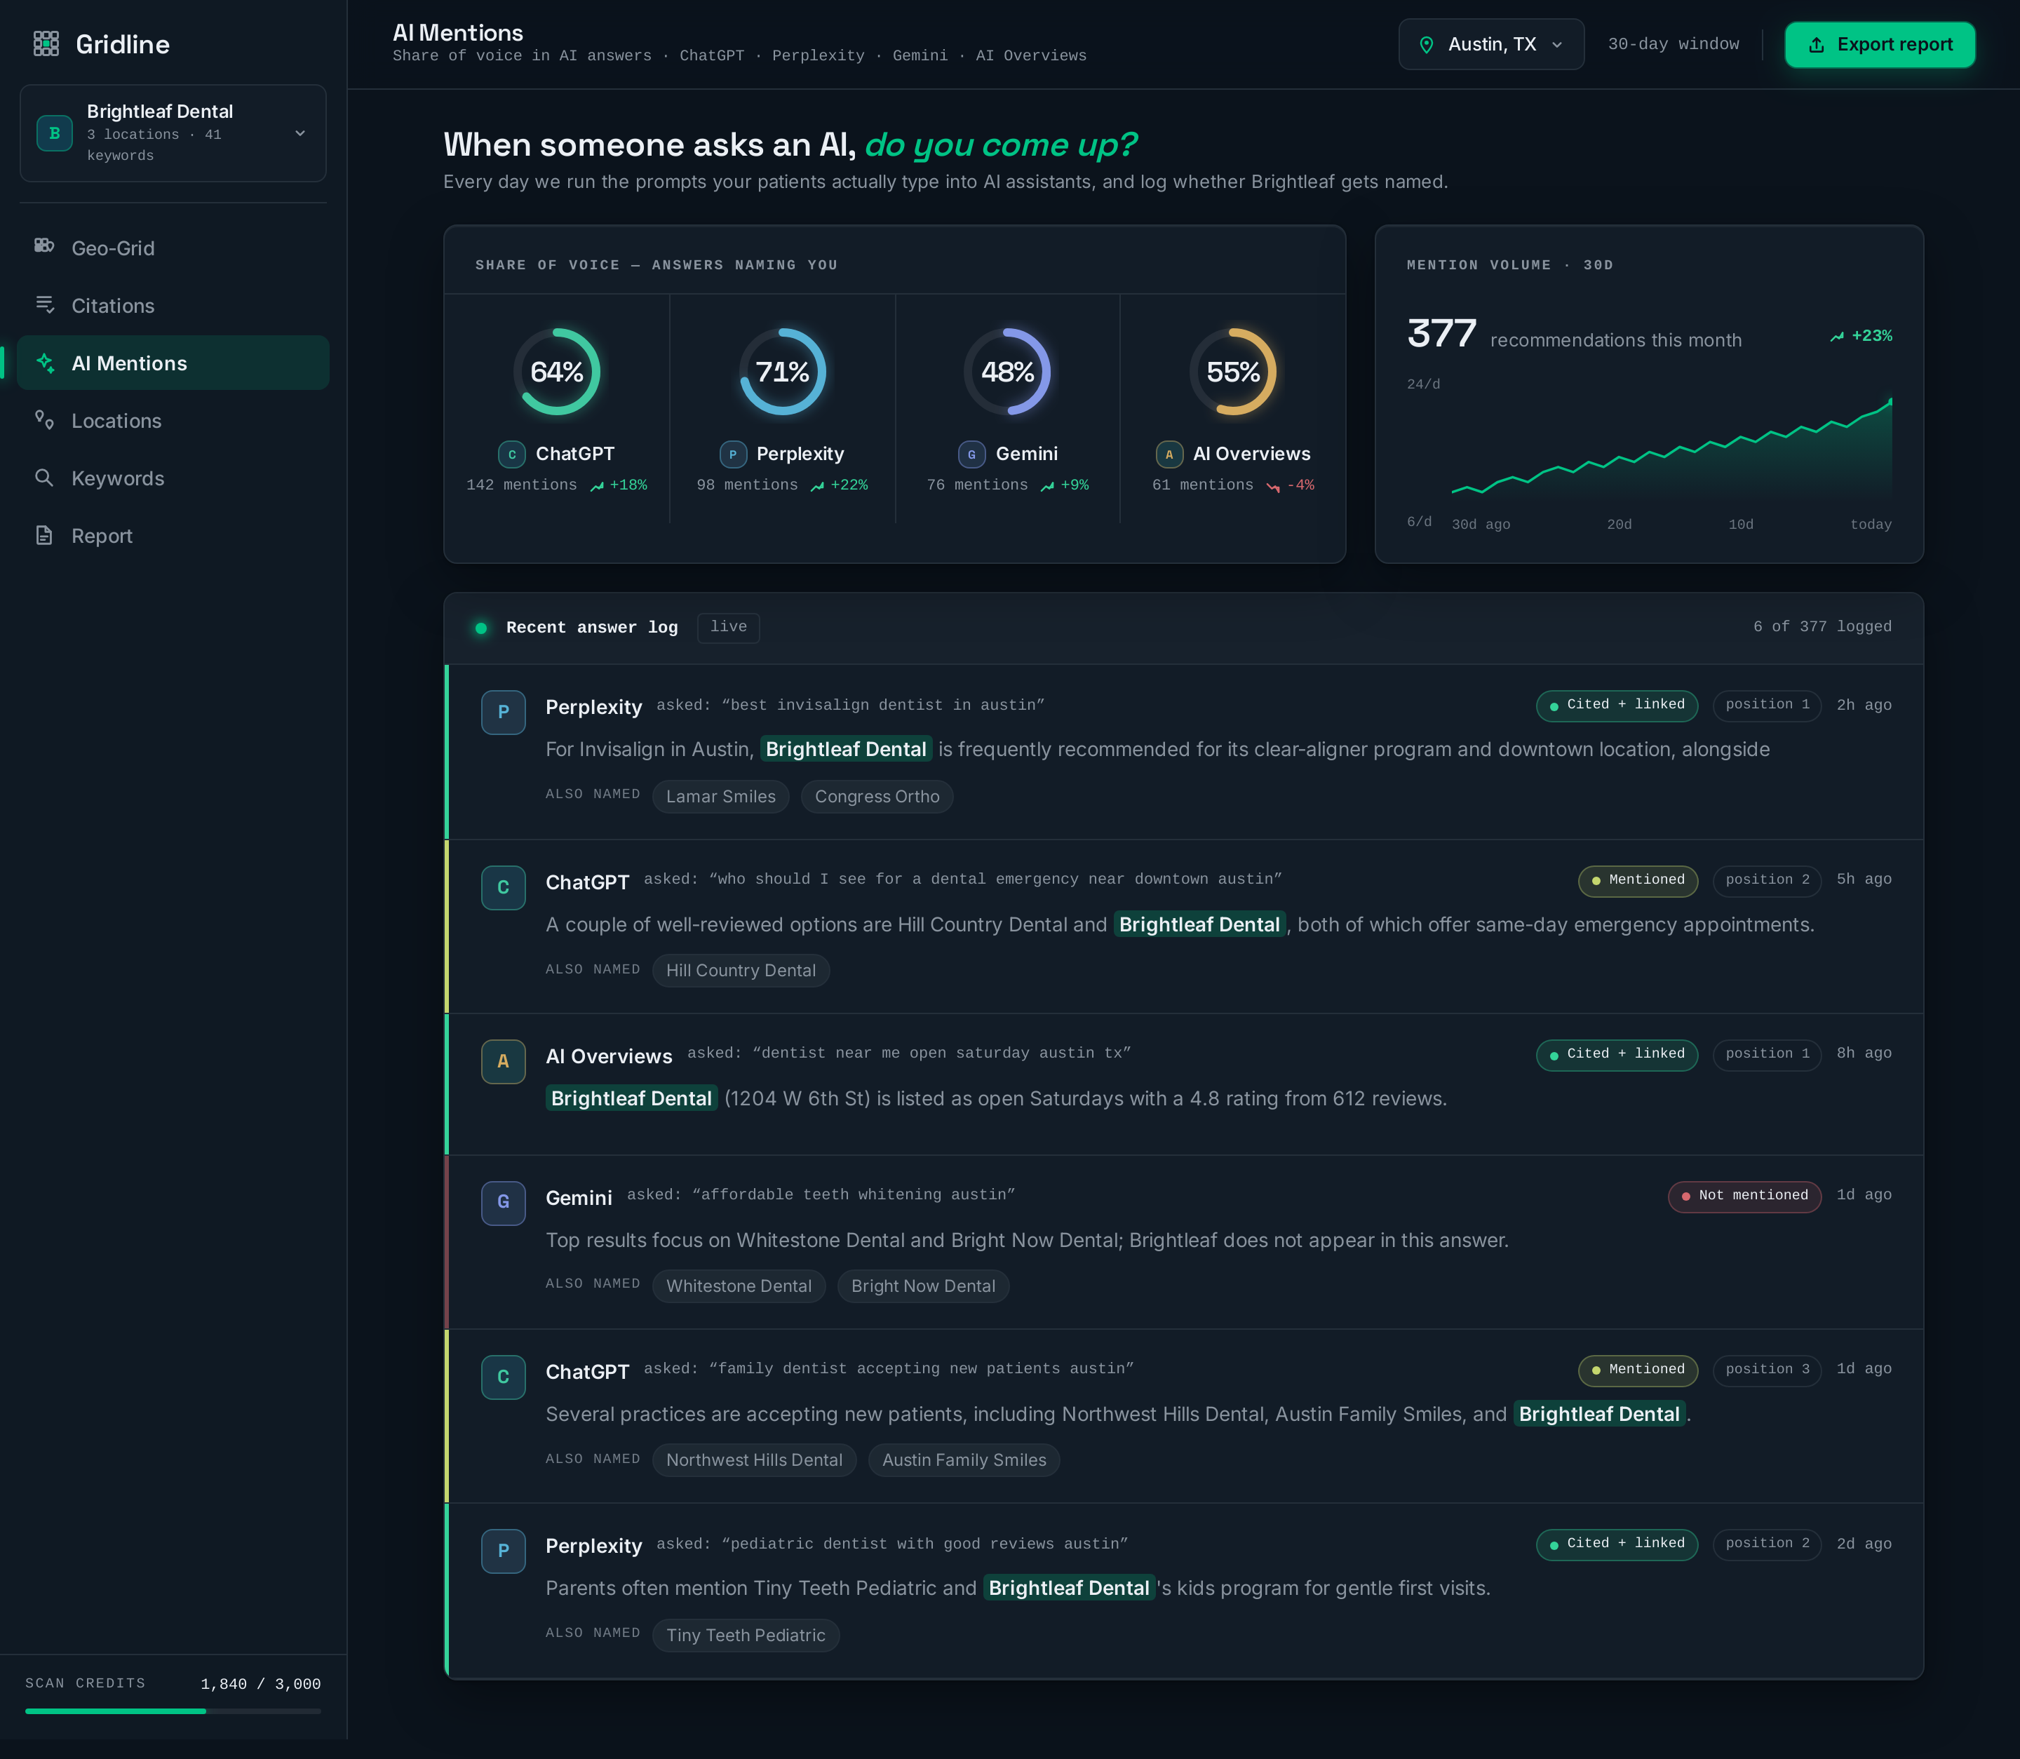Click Perplexity icon on invisalign dentist entry
The height and width of the screenshot is (1759, 2020).
coord(504,713)
